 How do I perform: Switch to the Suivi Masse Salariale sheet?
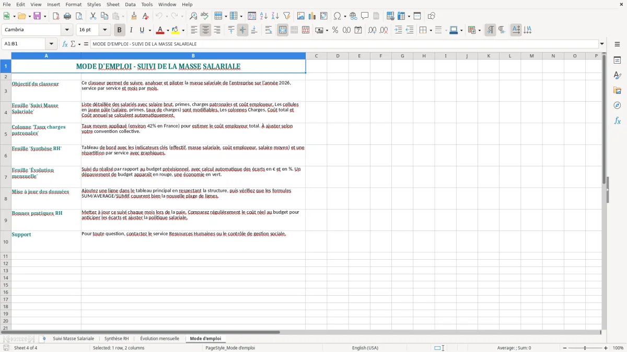tap(73, 338)
